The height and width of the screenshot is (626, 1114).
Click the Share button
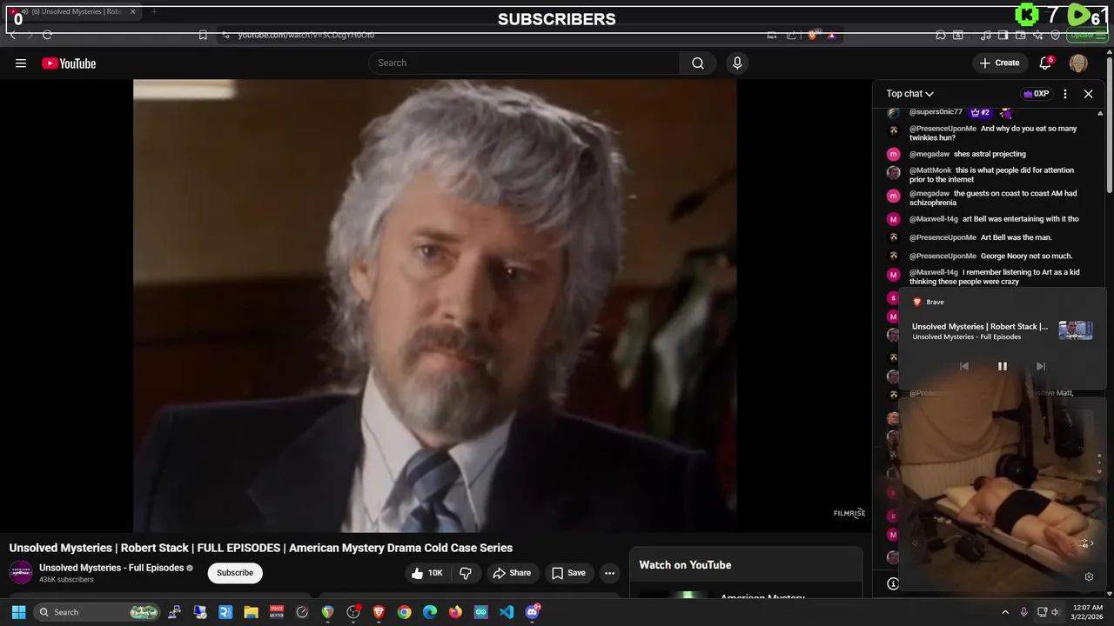[511, 573]
